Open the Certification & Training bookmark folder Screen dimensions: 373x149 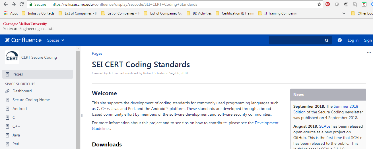pos(235,13)
